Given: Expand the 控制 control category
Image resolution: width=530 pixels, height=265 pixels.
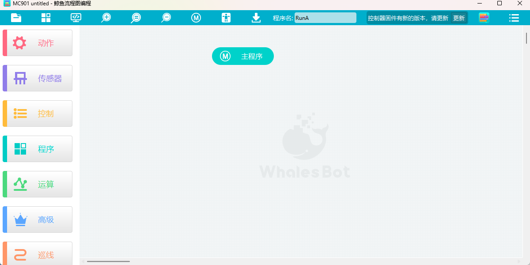Looking at the screenshot, I should click(x=38, y=114).
